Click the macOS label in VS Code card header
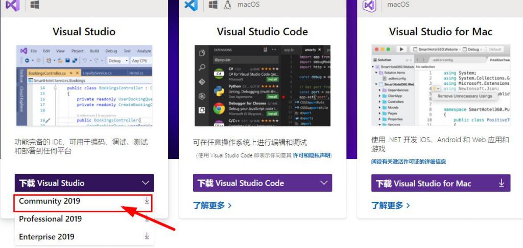 pos(249,4)
